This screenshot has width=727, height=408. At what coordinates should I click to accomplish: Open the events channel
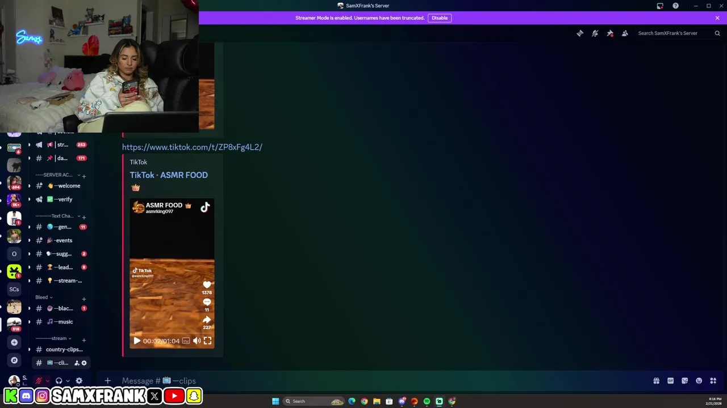pyautogui.click(x=60, y=240)
